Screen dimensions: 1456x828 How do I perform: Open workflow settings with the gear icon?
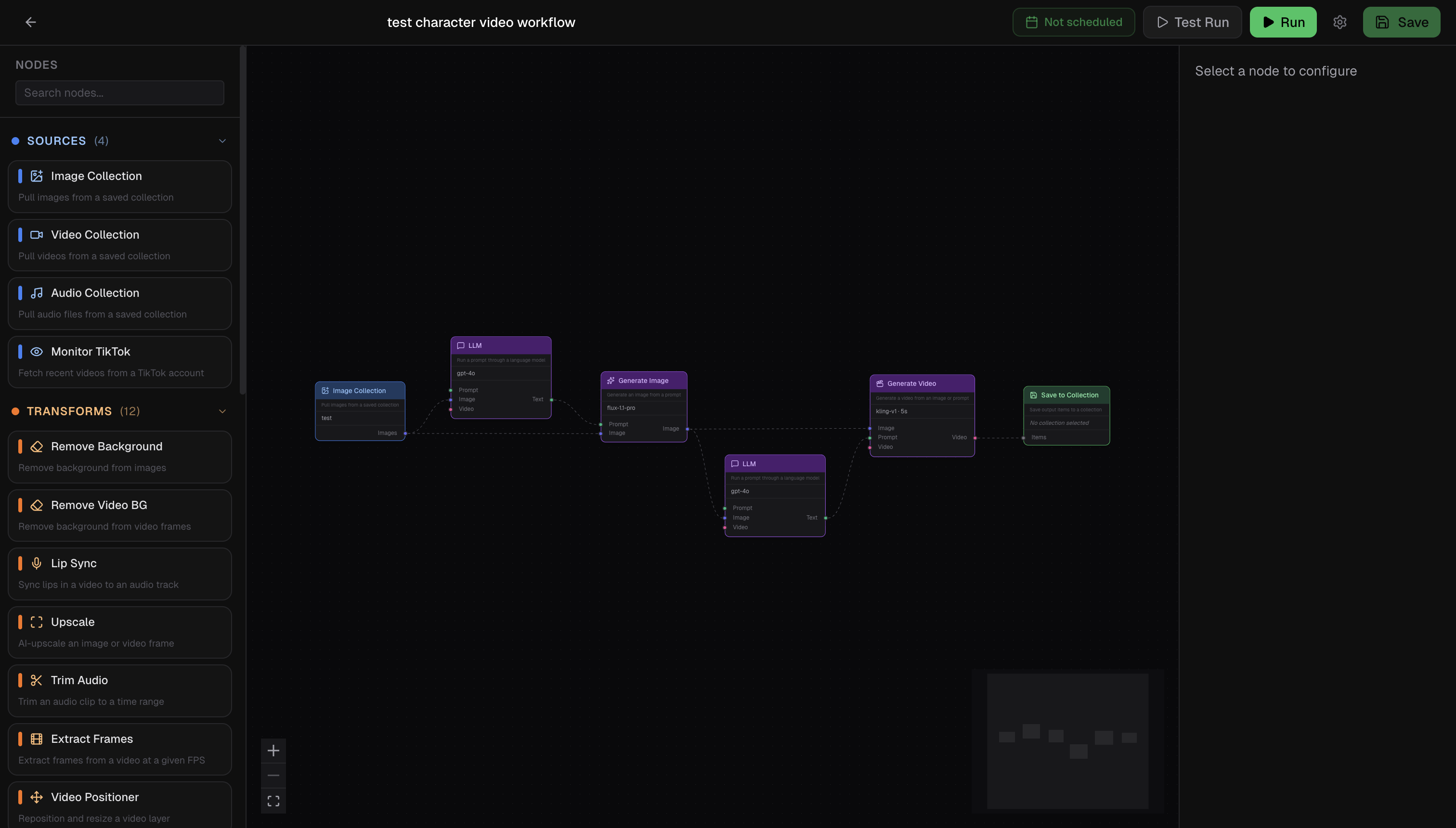(x=1339, y=22)
